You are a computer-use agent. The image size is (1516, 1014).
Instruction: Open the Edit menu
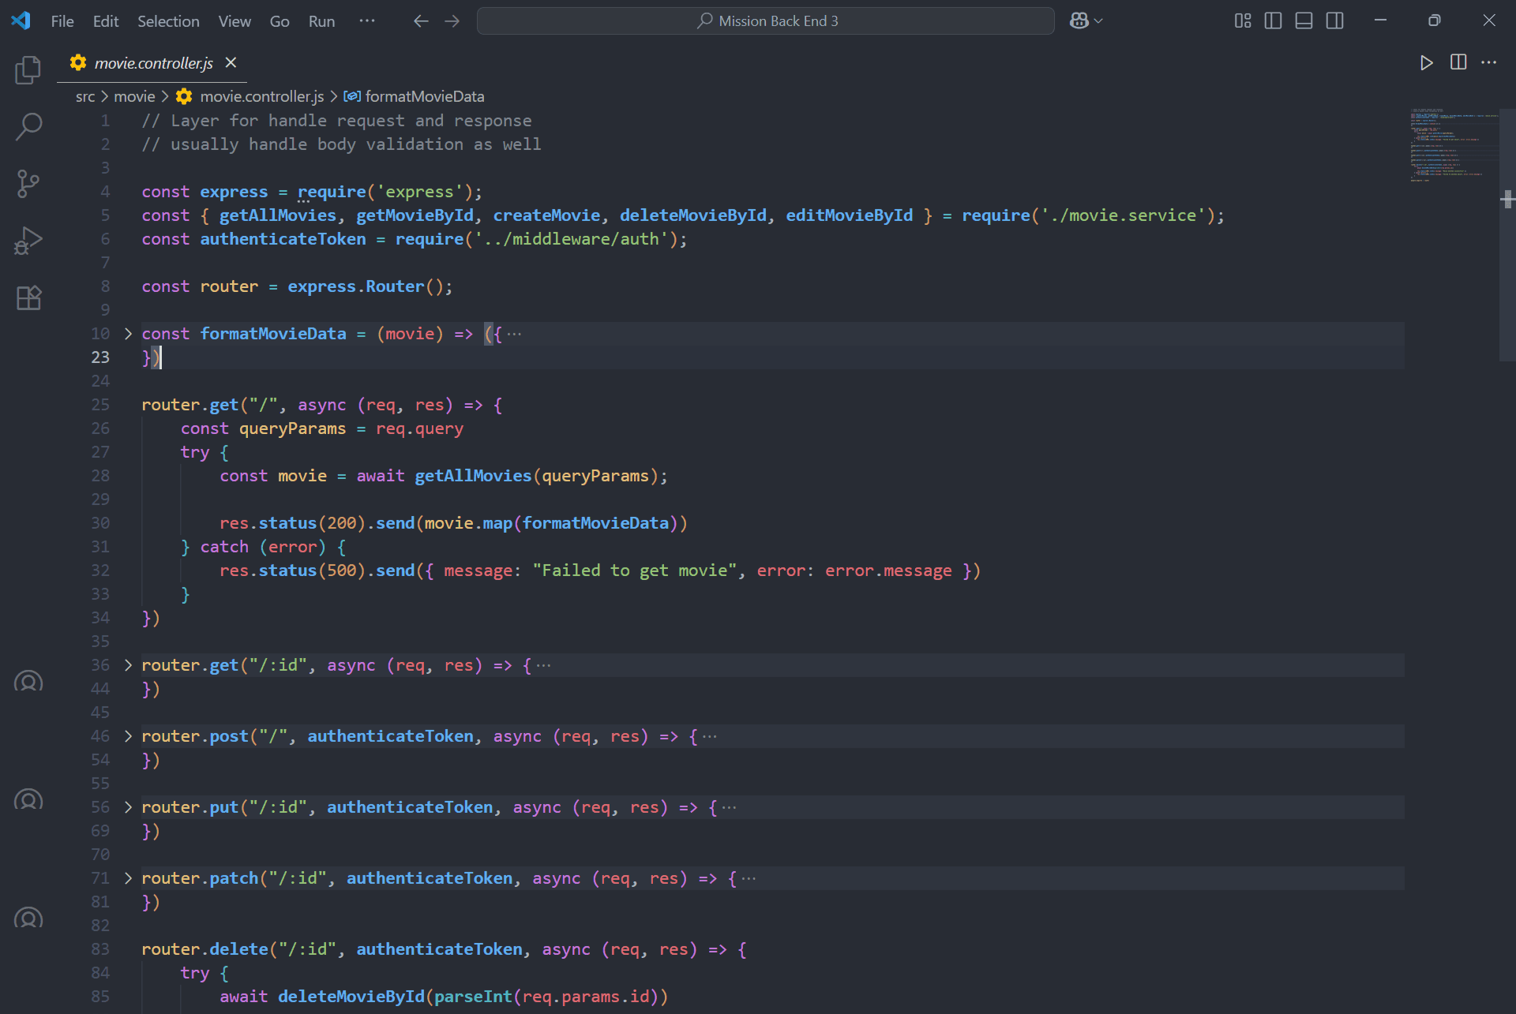click(106, 21)
